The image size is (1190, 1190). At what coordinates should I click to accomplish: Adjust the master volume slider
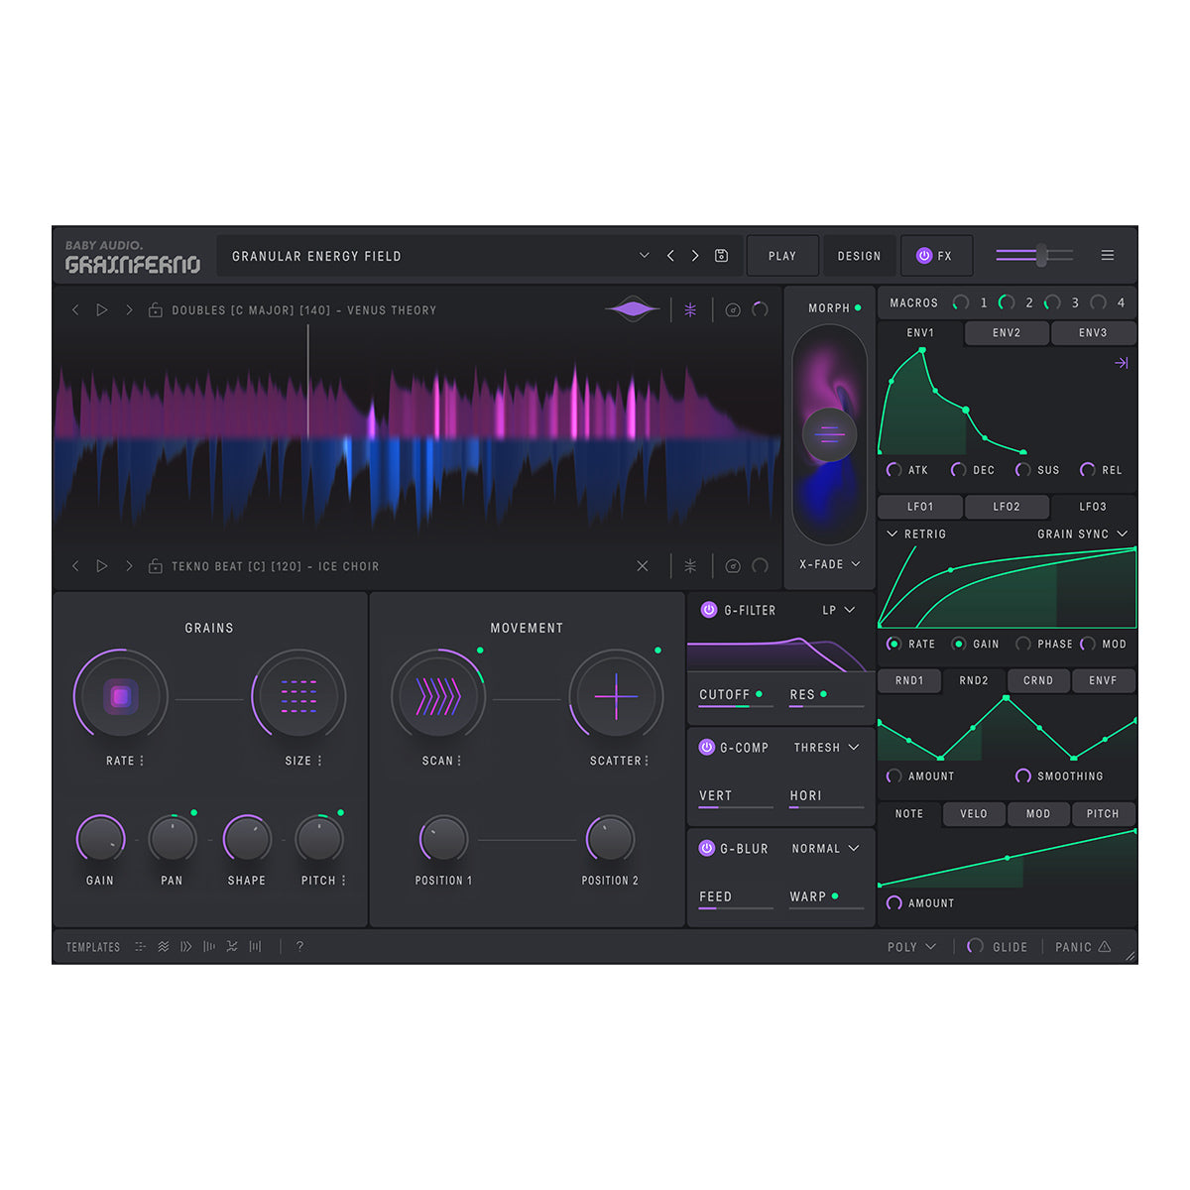(1040, 255)
